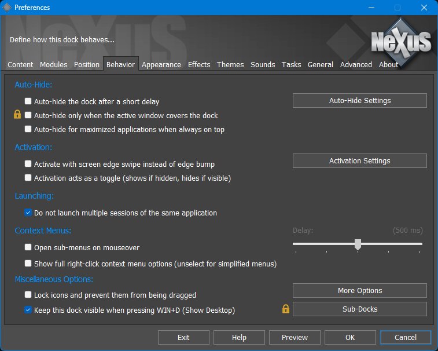Close the Preferences window
This screenshot has width=438, height=351.
pyautogui.click(x=424, y=8)
